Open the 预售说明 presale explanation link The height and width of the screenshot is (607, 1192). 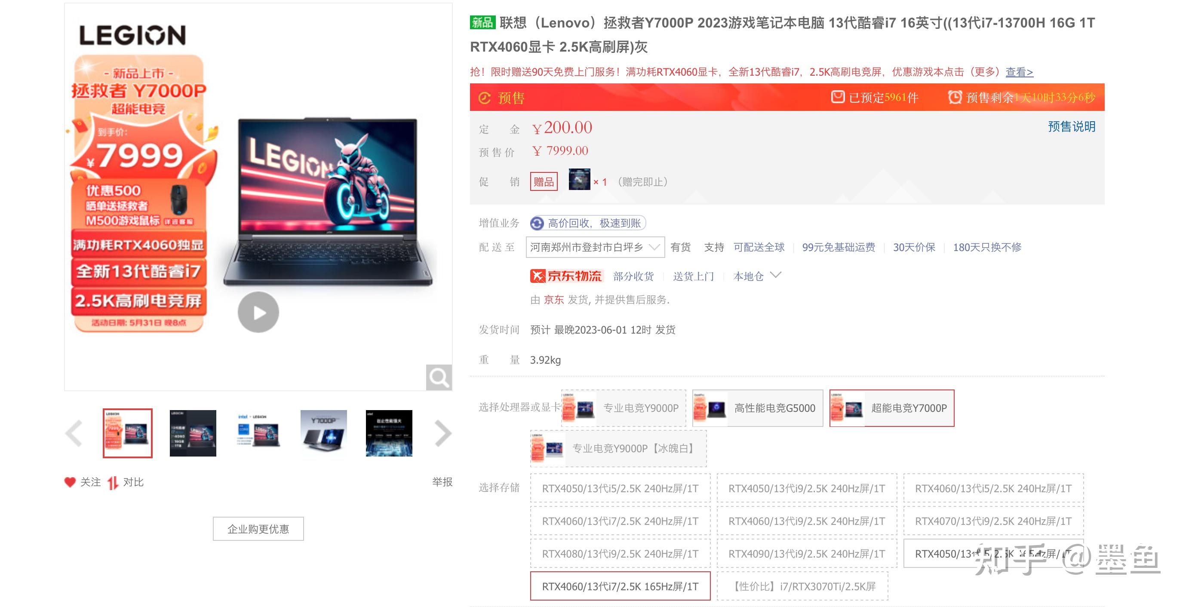[x=1071, y=126]
